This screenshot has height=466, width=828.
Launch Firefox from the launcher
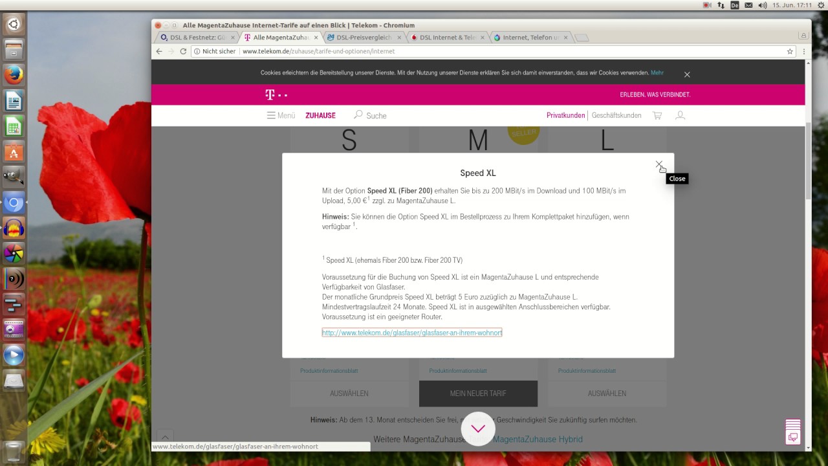(x=14, y=76)
